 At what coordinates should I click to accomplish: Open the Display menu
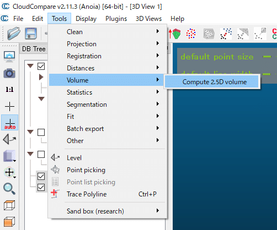[86, 19]
